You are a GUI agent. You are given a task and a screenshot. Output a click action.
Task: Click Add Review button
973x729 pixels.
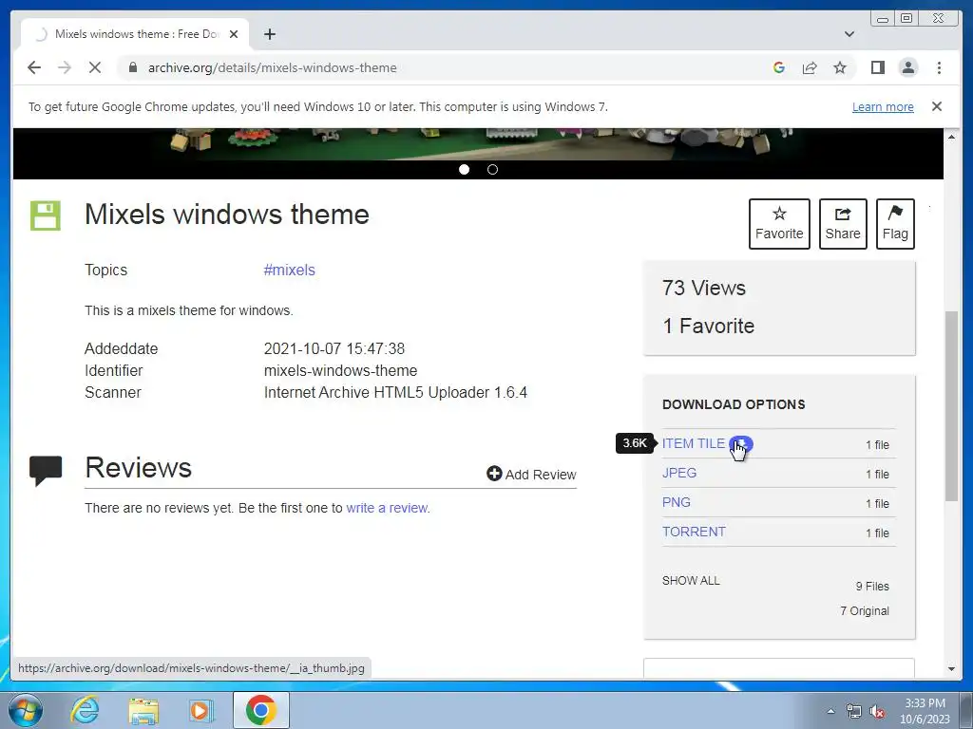click(531, 475)
